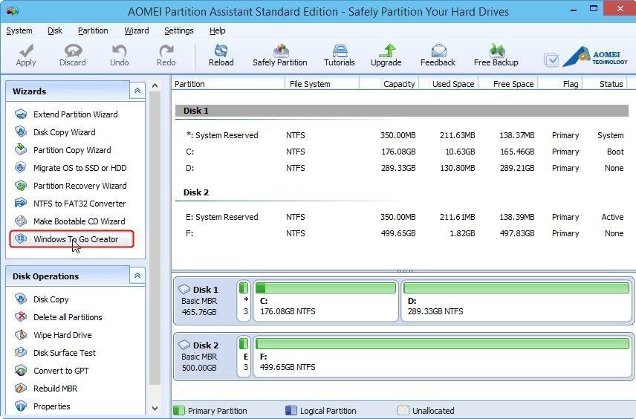
Task: Click the Logical Partition legend swatch
Action: tap(291, 411)
